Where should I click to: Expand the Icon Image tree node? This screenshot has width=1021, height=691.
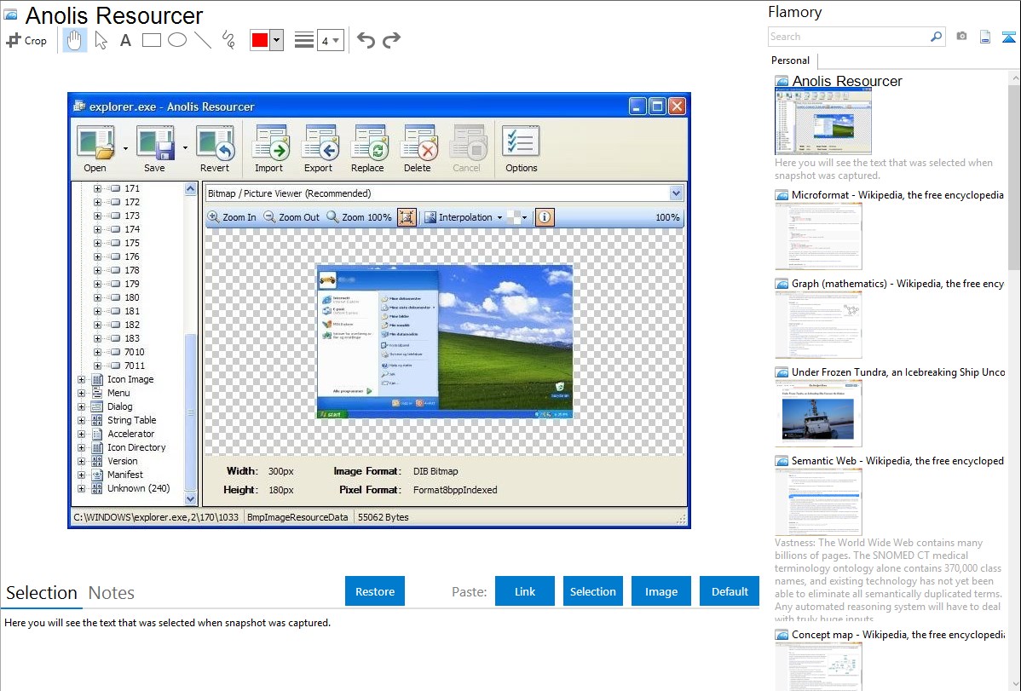[x=82, y=380]
